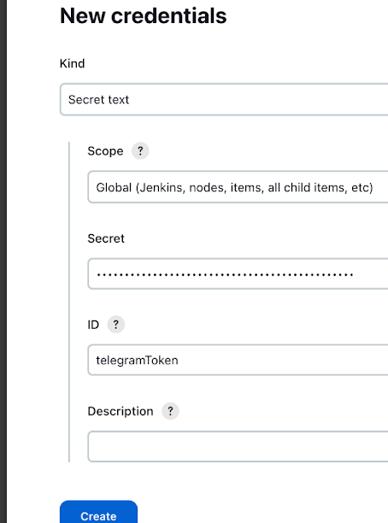This screenshot has height=523, width=388.
Task: Open the Scope dropdown set to Global
Action: coord(238,187)
